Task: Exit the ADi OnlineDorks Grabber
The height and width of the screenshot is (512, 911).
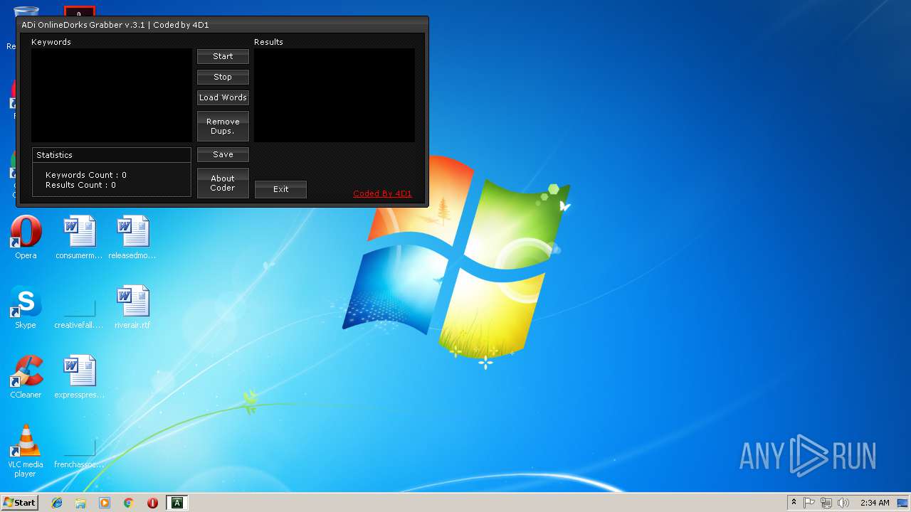Action: (280, 189)
